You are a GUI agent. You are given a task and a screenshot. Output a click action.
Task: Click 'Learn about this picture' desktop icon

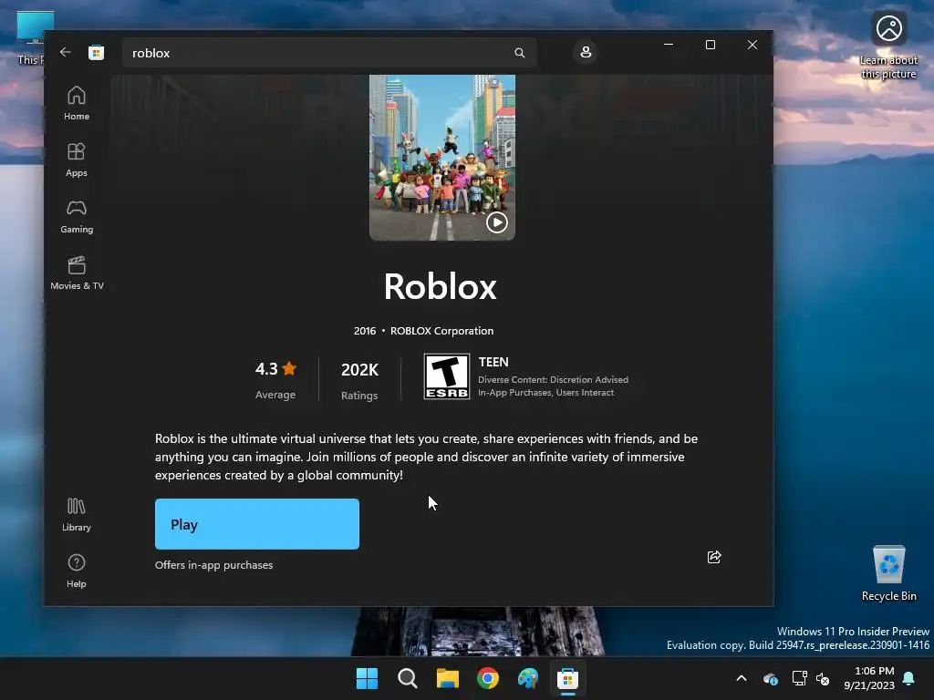click(x=888, y=45)
